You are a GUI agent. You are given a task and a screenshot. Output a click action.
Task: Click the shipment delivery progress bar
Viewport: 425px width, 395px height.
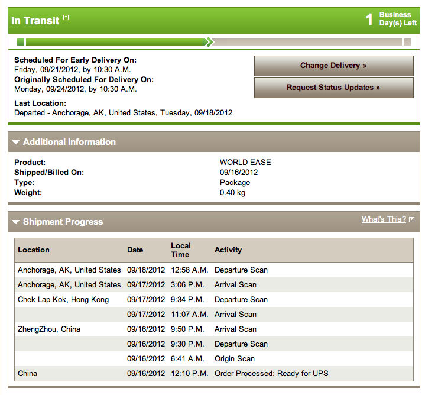point(214,42)
